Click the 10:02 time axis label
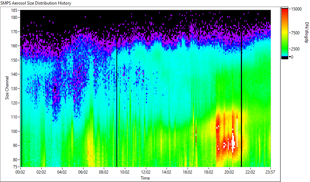The height and width of the screenshot is (182, 310). pyautogui.click(x=125, y=172)
